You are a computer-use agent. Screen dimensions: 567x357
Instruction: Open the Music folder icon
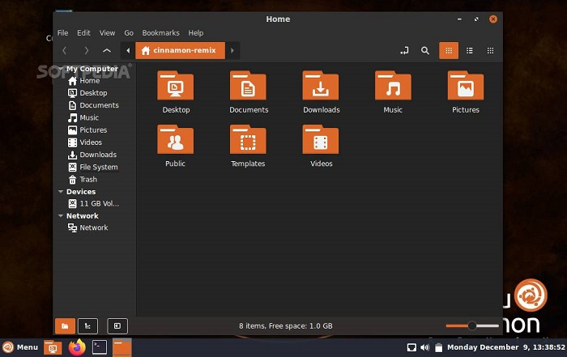[x=393, y=87]
